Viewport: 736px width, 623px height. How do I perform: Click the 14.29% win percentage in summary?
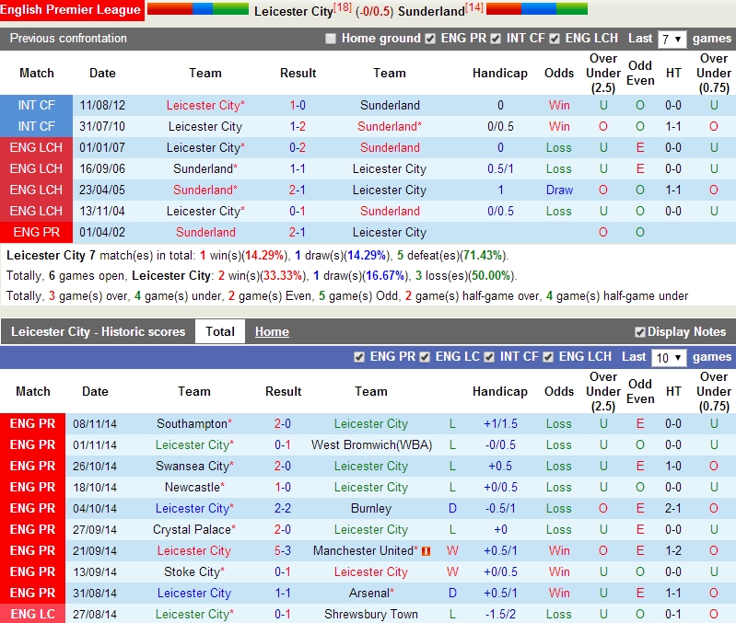tap(264, 256)
